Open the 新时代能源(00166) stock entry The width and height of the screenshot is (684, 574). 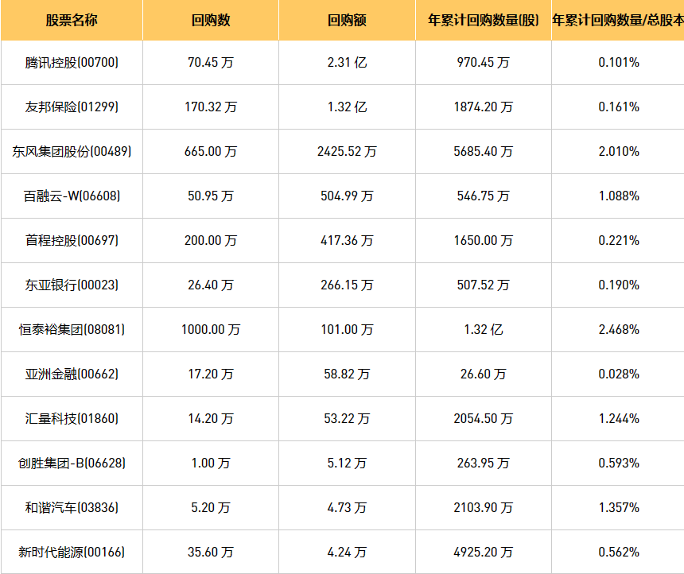click(x=72, y=553)
